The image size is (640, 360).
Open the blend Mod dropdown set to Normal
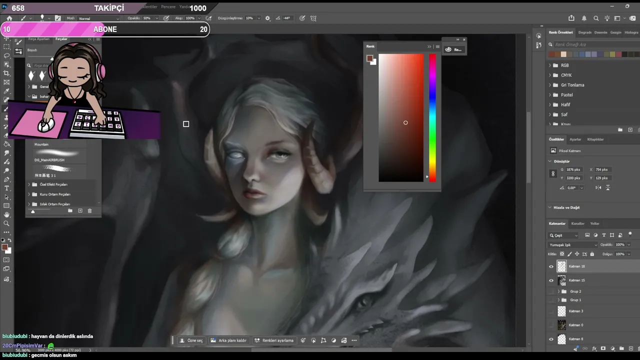pyautogui.click(x=98, y=18)
